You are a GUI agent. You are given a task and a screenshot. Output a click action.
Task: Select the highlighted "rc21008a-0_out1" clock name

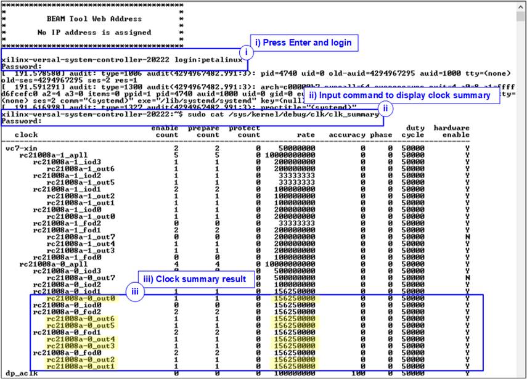(81, 366)
